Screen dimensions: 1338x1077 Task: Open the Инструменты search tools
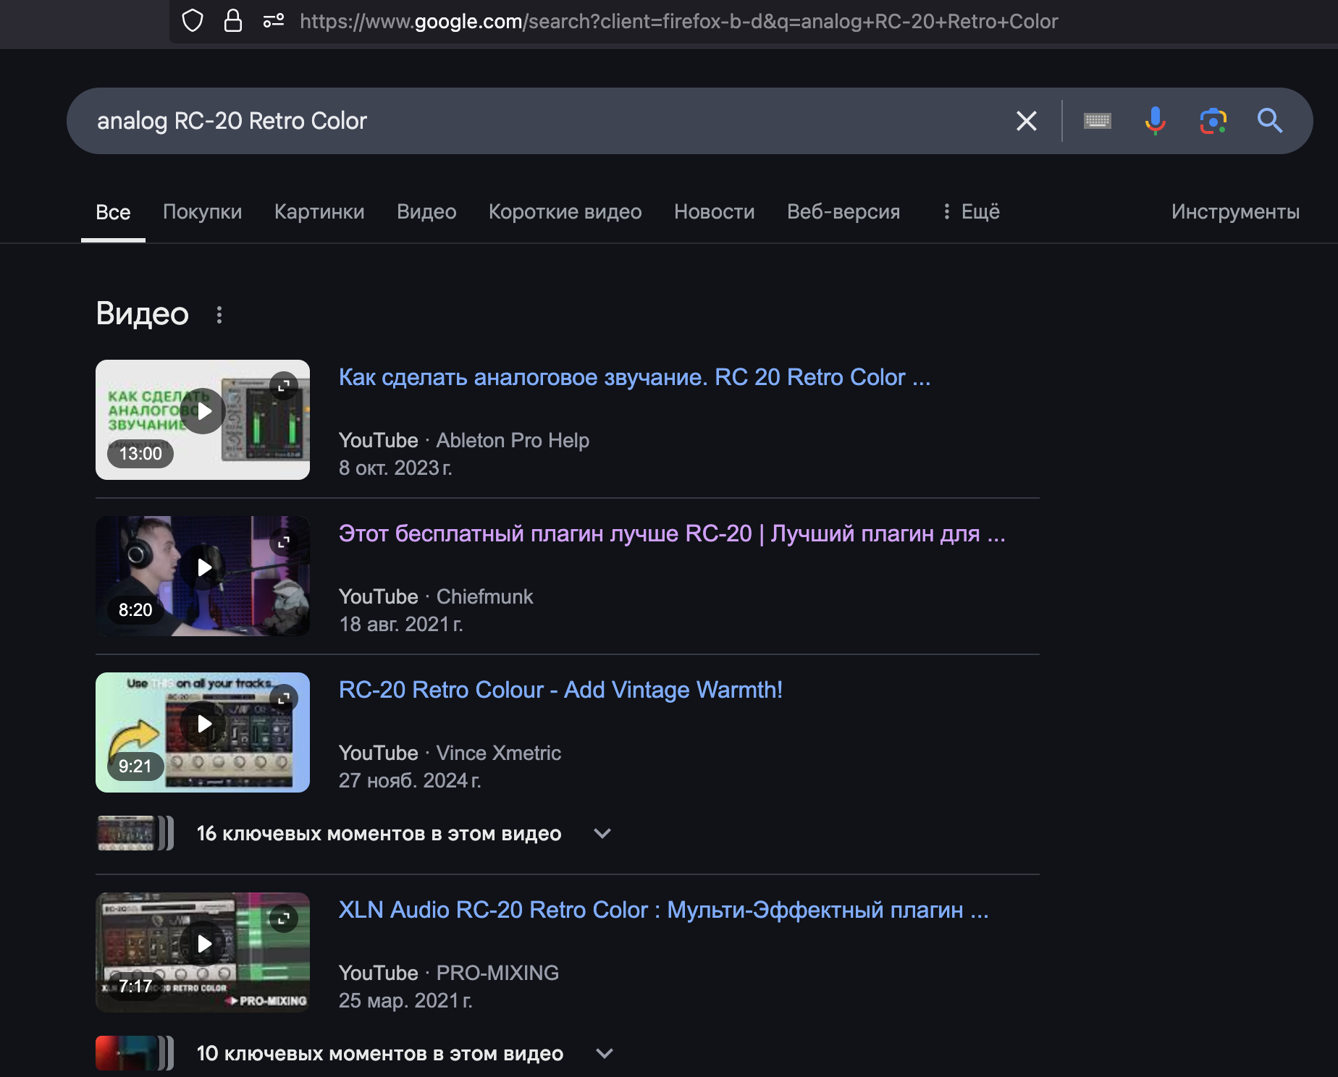click(x=1235, y=211)
